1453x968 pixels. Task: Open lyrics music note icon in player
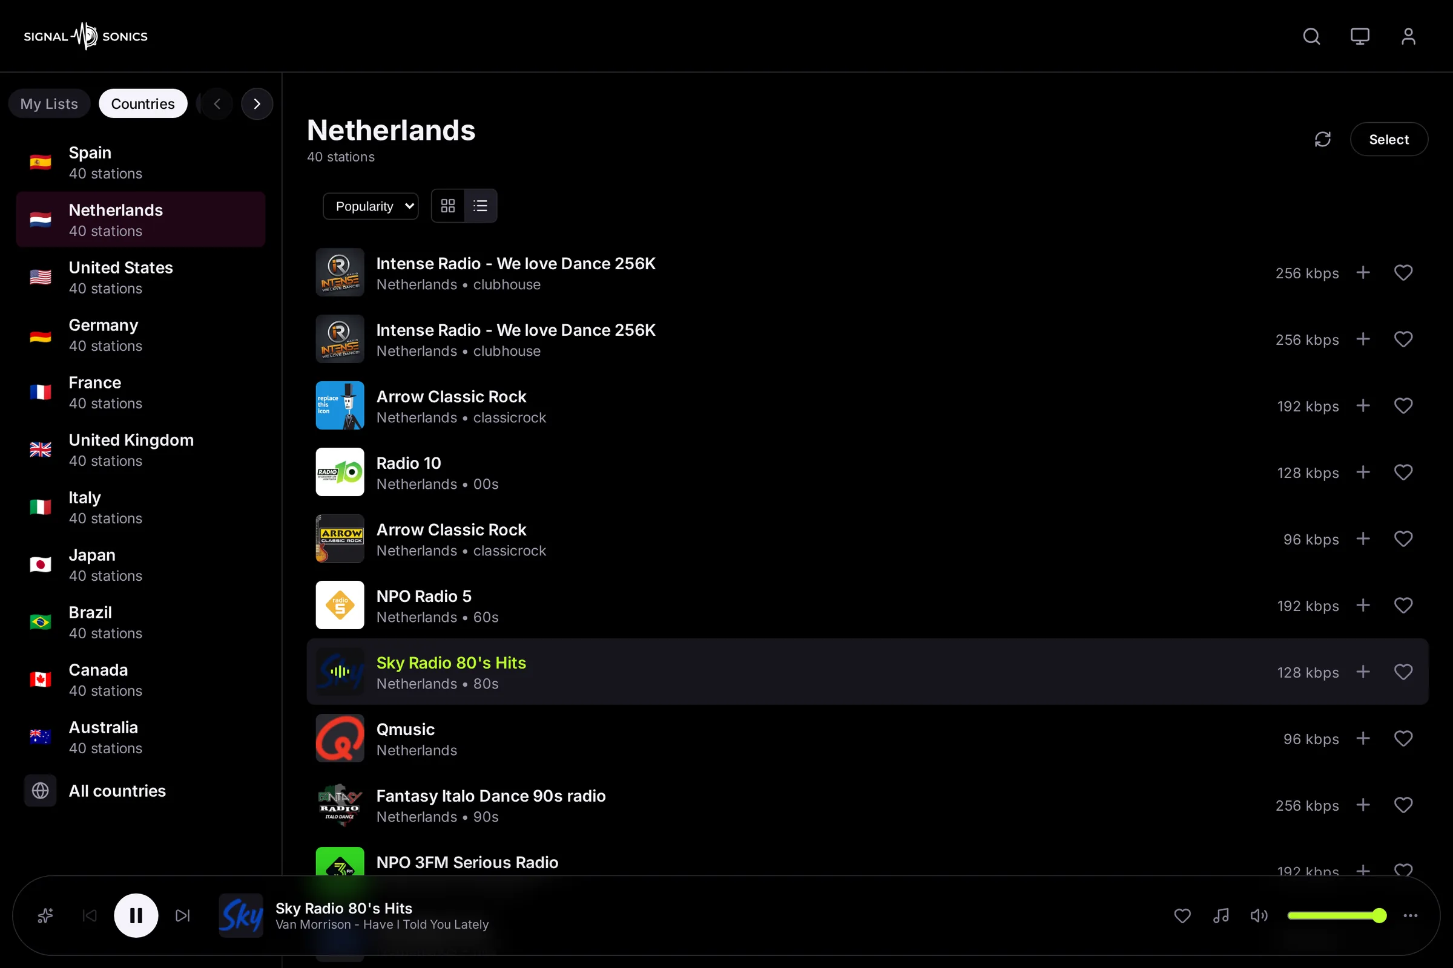pos(1221,915)
